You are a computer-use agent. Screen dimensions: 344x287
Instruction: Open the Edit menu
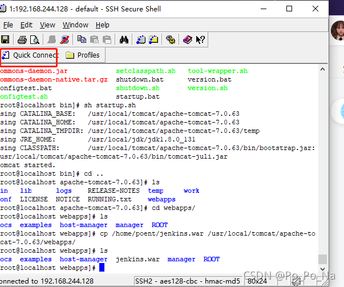tap(26, 25)
